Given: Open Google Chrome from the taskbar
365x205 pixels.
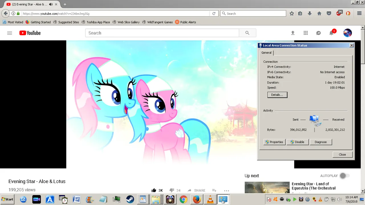Looking at the screenshot, I should click(x=183, y=199).
